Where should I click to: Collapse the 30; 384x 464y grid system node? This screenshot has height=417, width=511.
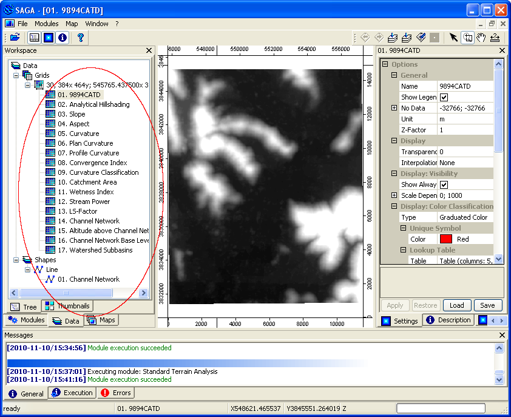tap(28, 85)
